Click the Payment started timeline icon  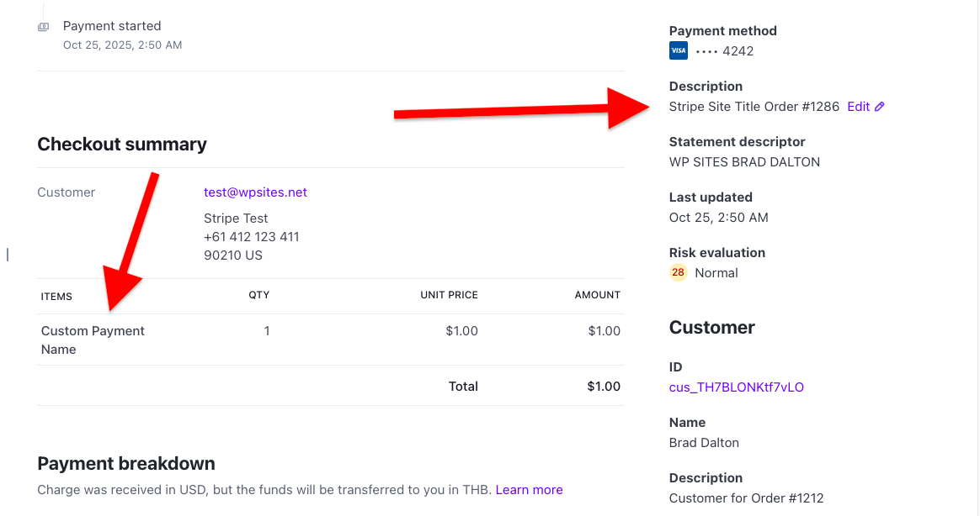(x=43, y=27)
